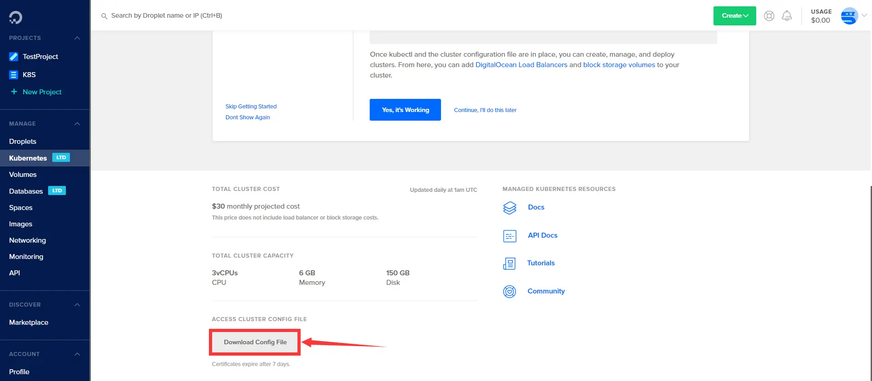872x381 pixels.
Task: Open Profile in sidebar
Action: coord(19,372)
